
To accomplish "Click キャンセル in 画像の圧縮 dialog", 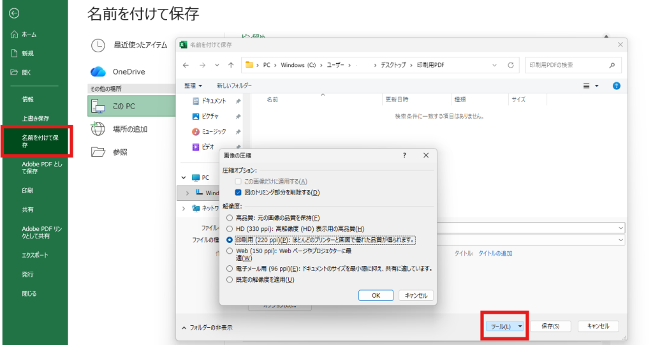I will pyautogui.click(x=416, y=295).
